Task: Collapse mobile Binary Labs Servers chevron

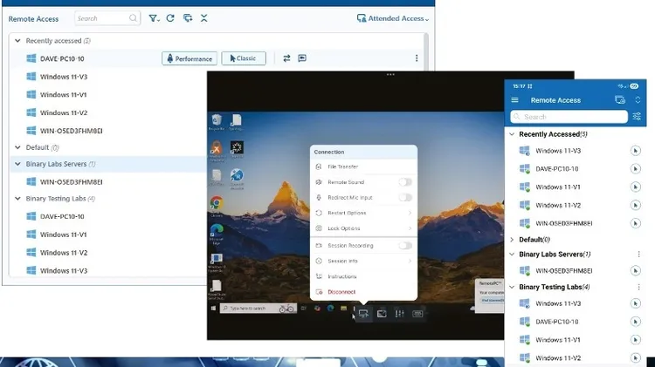Action: point(512,254)
